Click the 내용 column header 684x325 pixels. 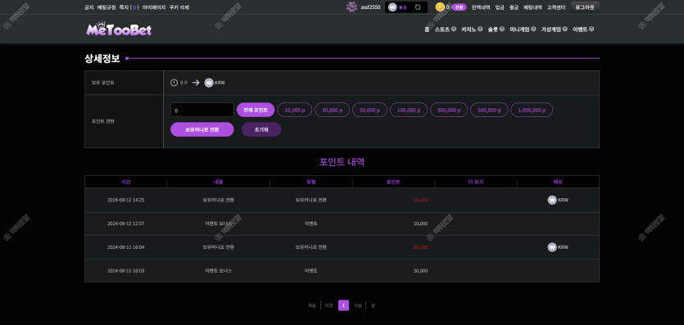pos(219,182)
